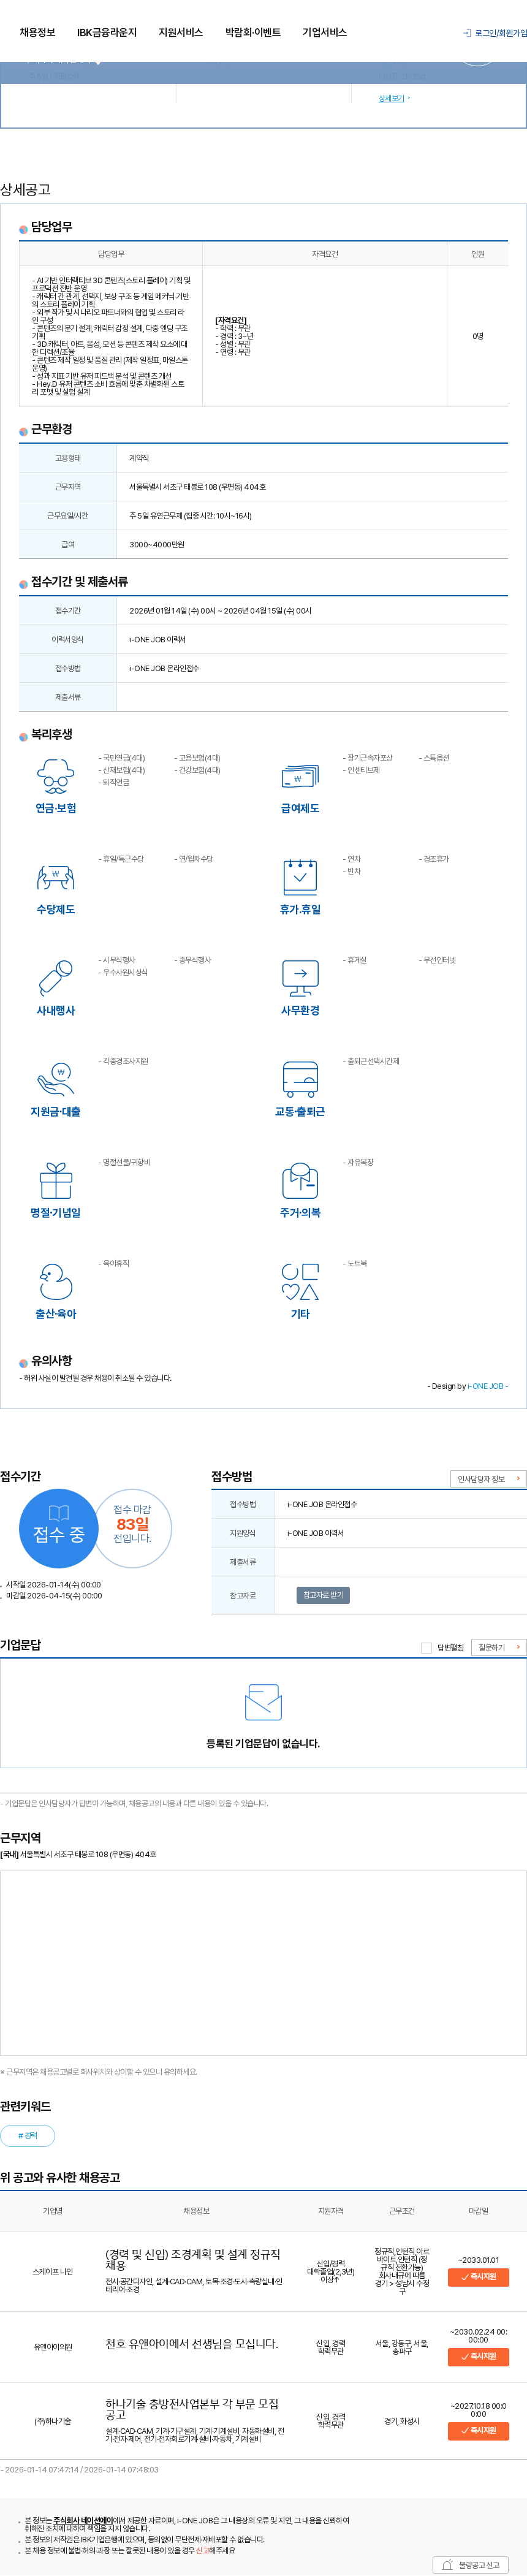Click the 복리후생 section bullet icon

[x=23, y=736]
